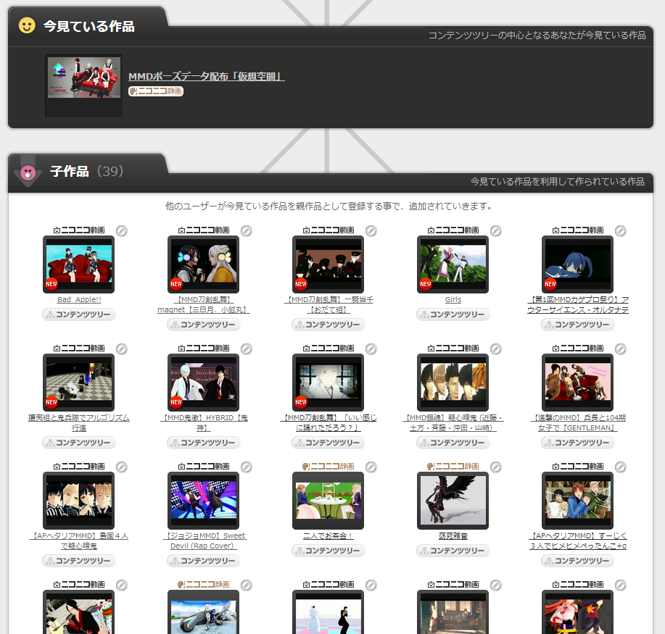
Task: Open 【MMD刀剣乱舞】一騎当千【おだて組】 link
Action: coord(329,305)
